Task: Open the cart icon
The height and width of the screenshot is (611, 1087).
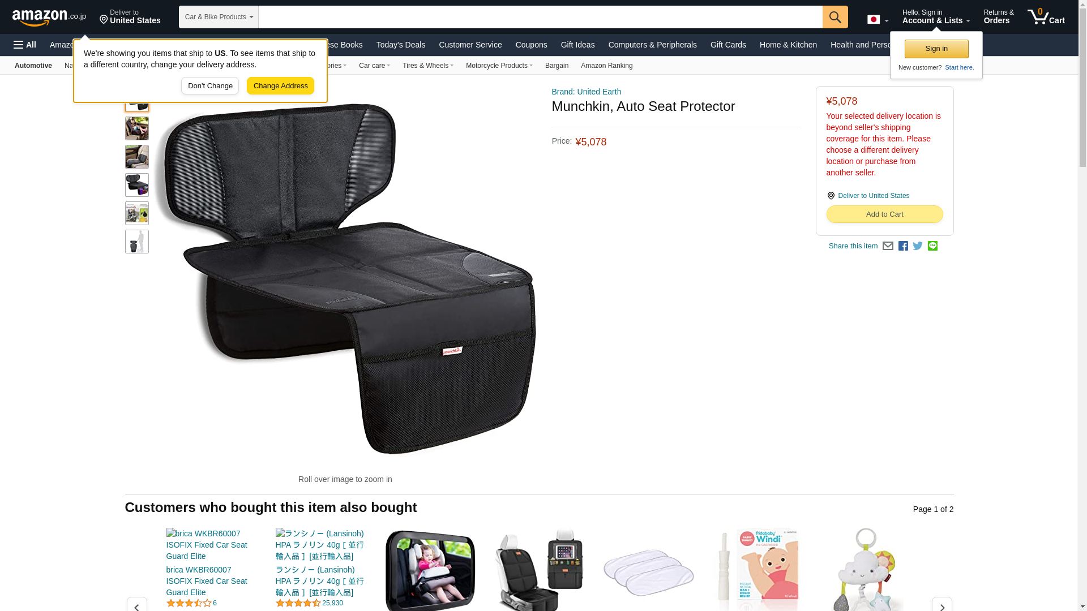Action: pyautogui.click(x=1046, y=16)
